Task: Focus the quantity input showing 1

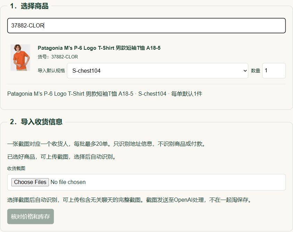Action: pyautogui.click(x=274, y=71)
